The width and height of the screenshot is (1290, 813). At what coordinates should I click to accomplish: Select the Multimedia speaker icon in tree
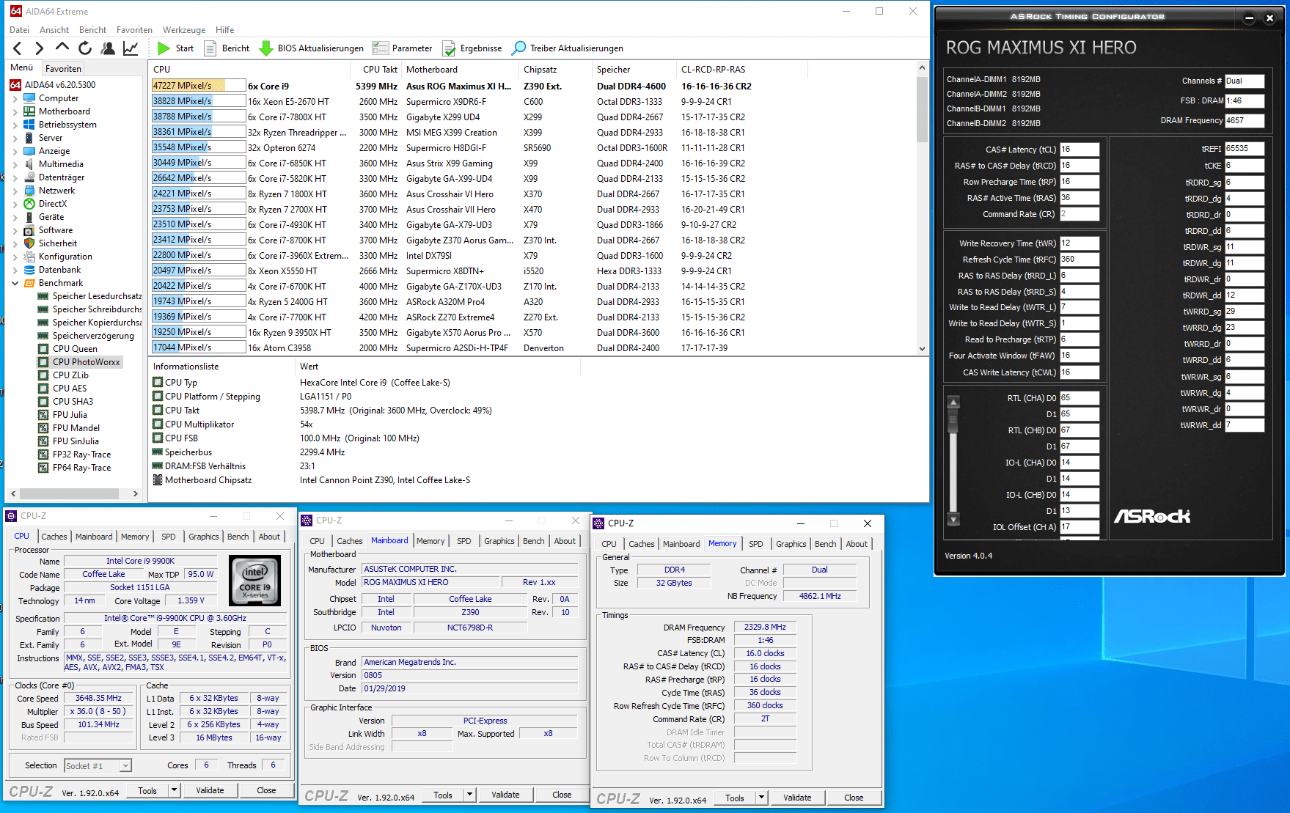(x=29, y=164)
